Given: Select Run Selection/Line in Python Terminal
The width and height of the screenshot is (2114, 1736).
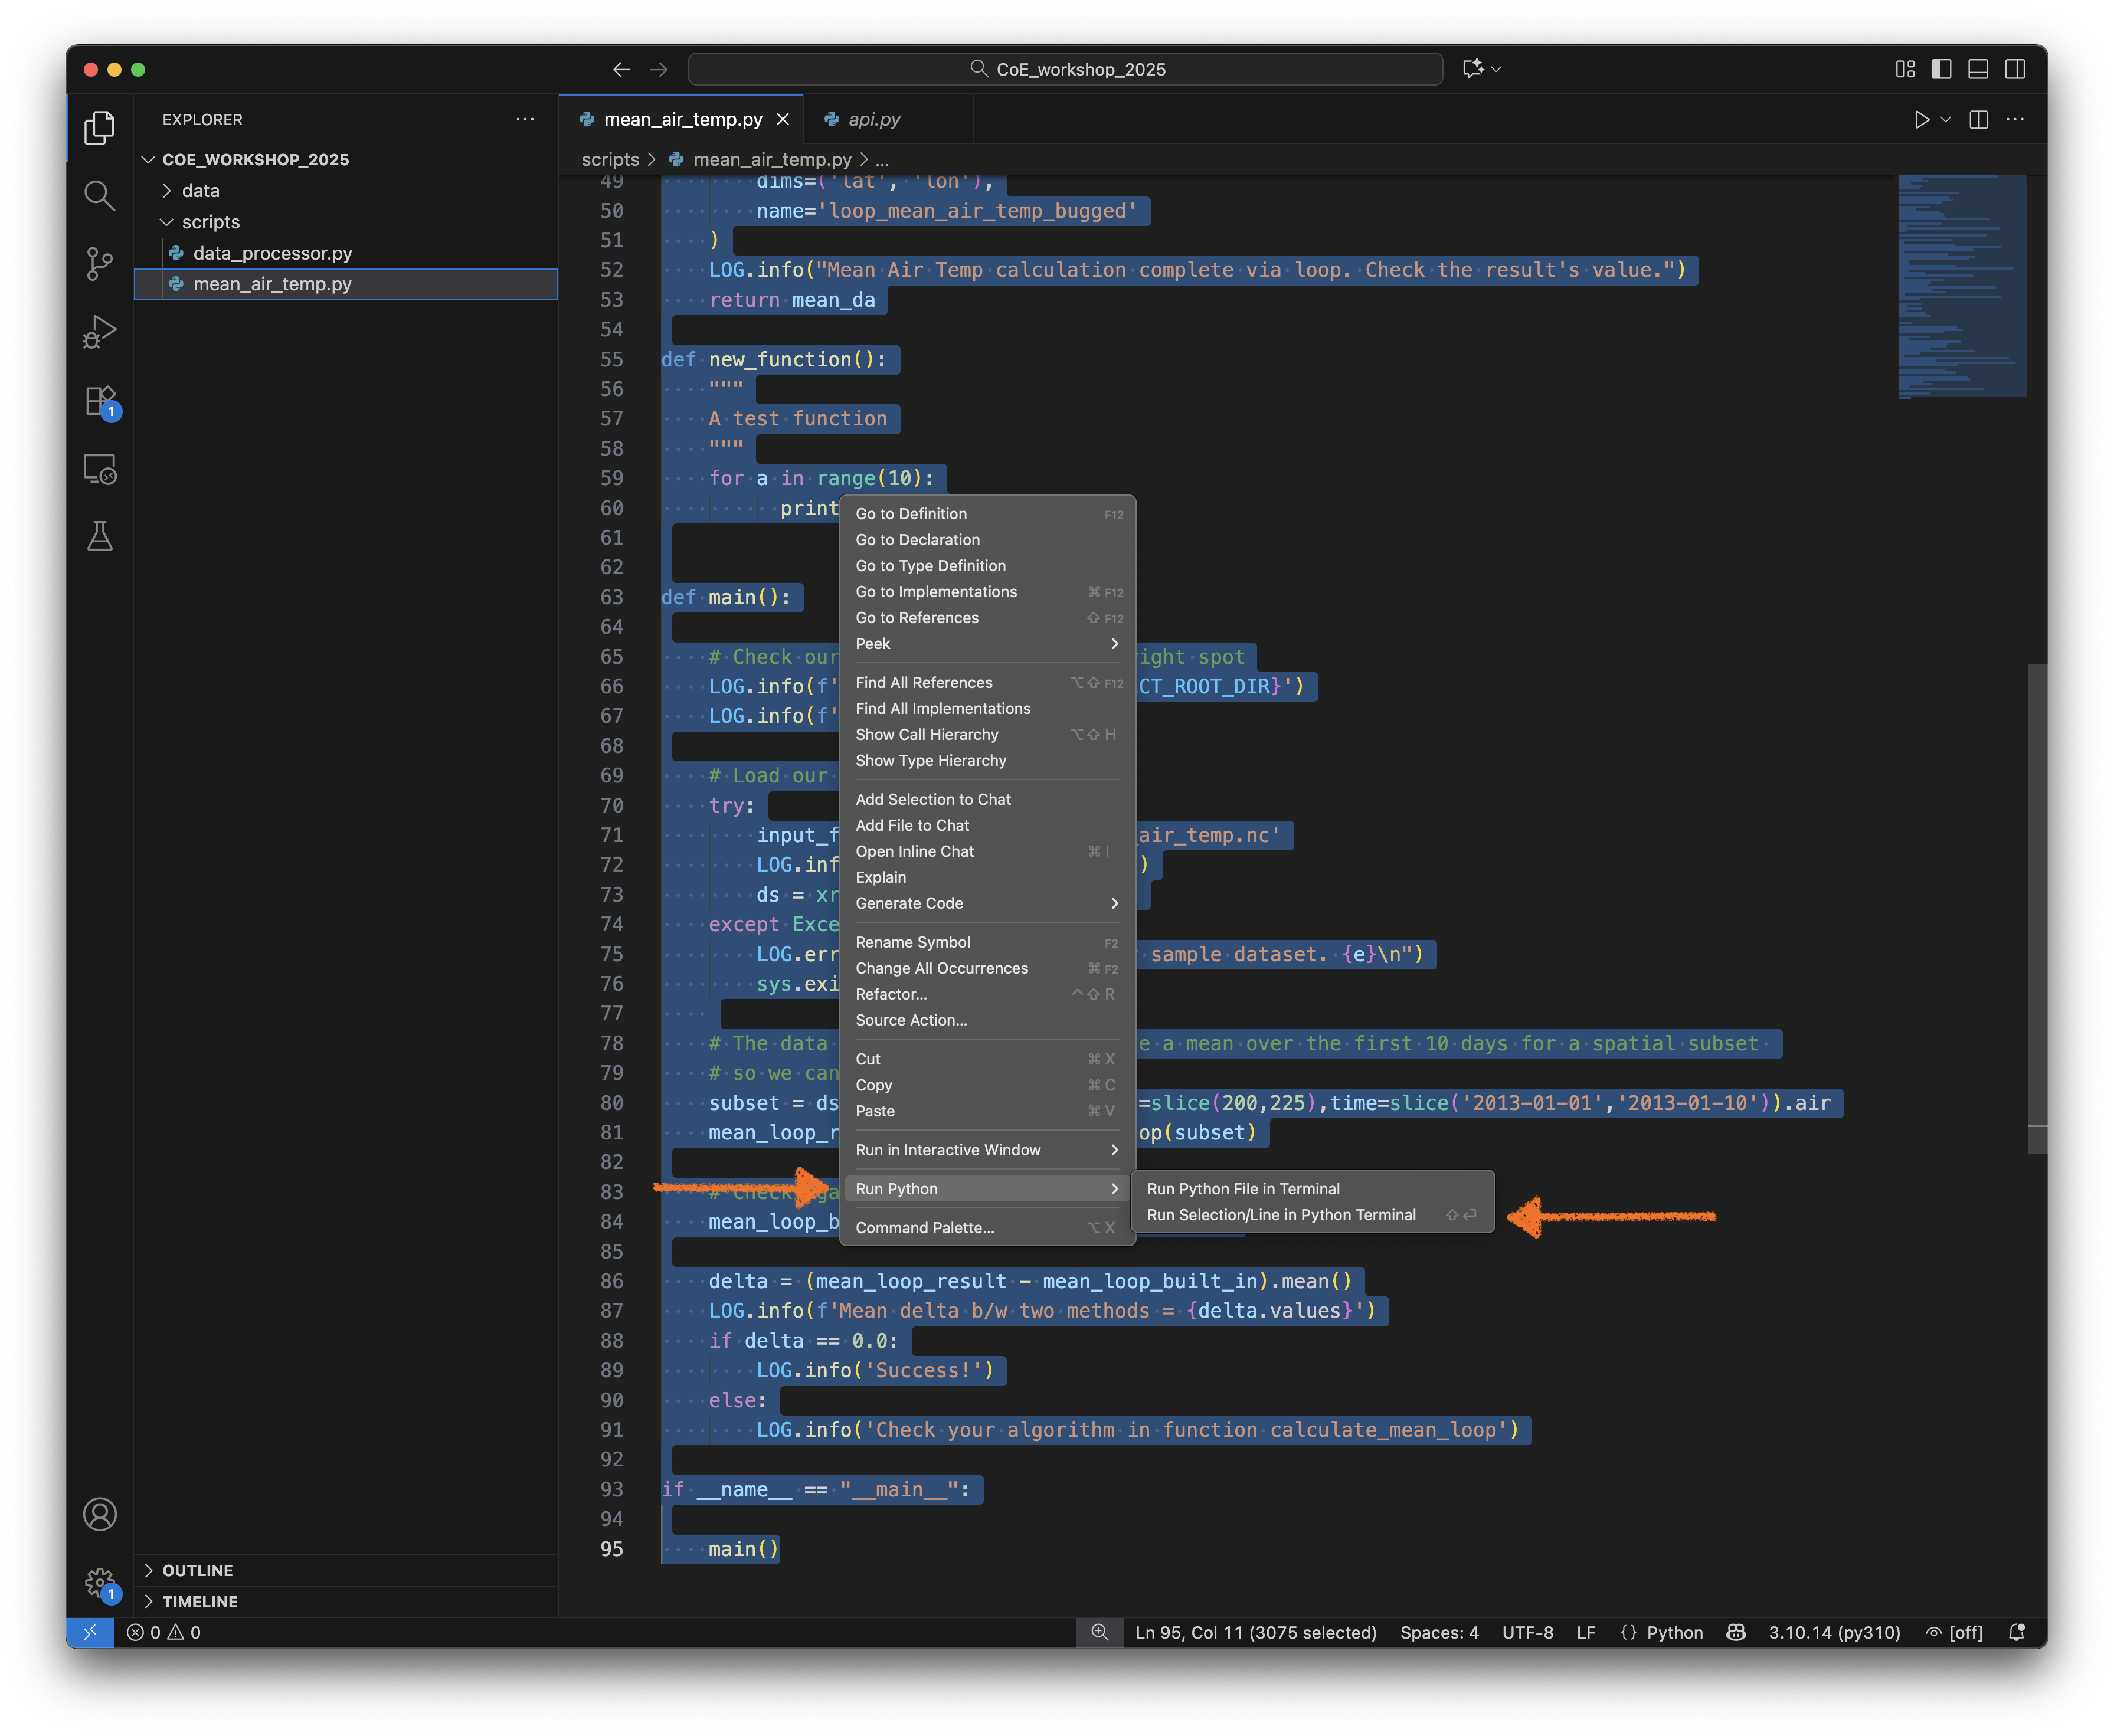Looking at the screenshot, I should 1281,1215.
